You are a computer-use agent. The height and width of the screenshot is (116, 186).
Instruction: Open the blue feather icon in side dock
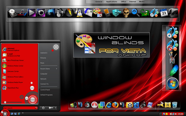click(x=173, y=71)
